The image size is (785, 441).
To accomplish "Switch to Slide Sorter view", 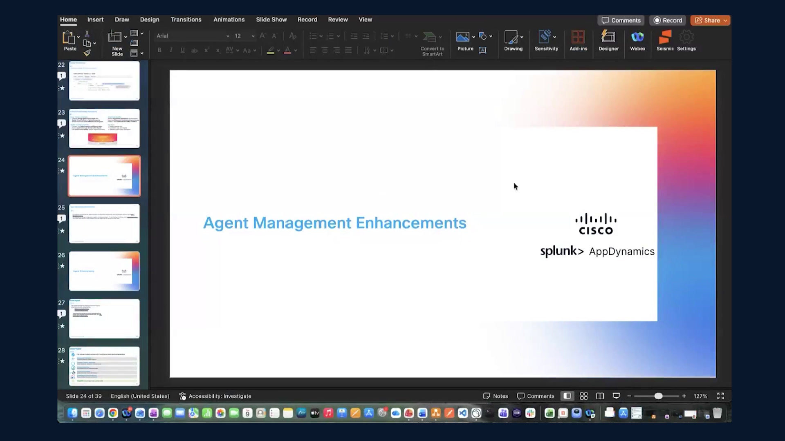I will [584, 396].
